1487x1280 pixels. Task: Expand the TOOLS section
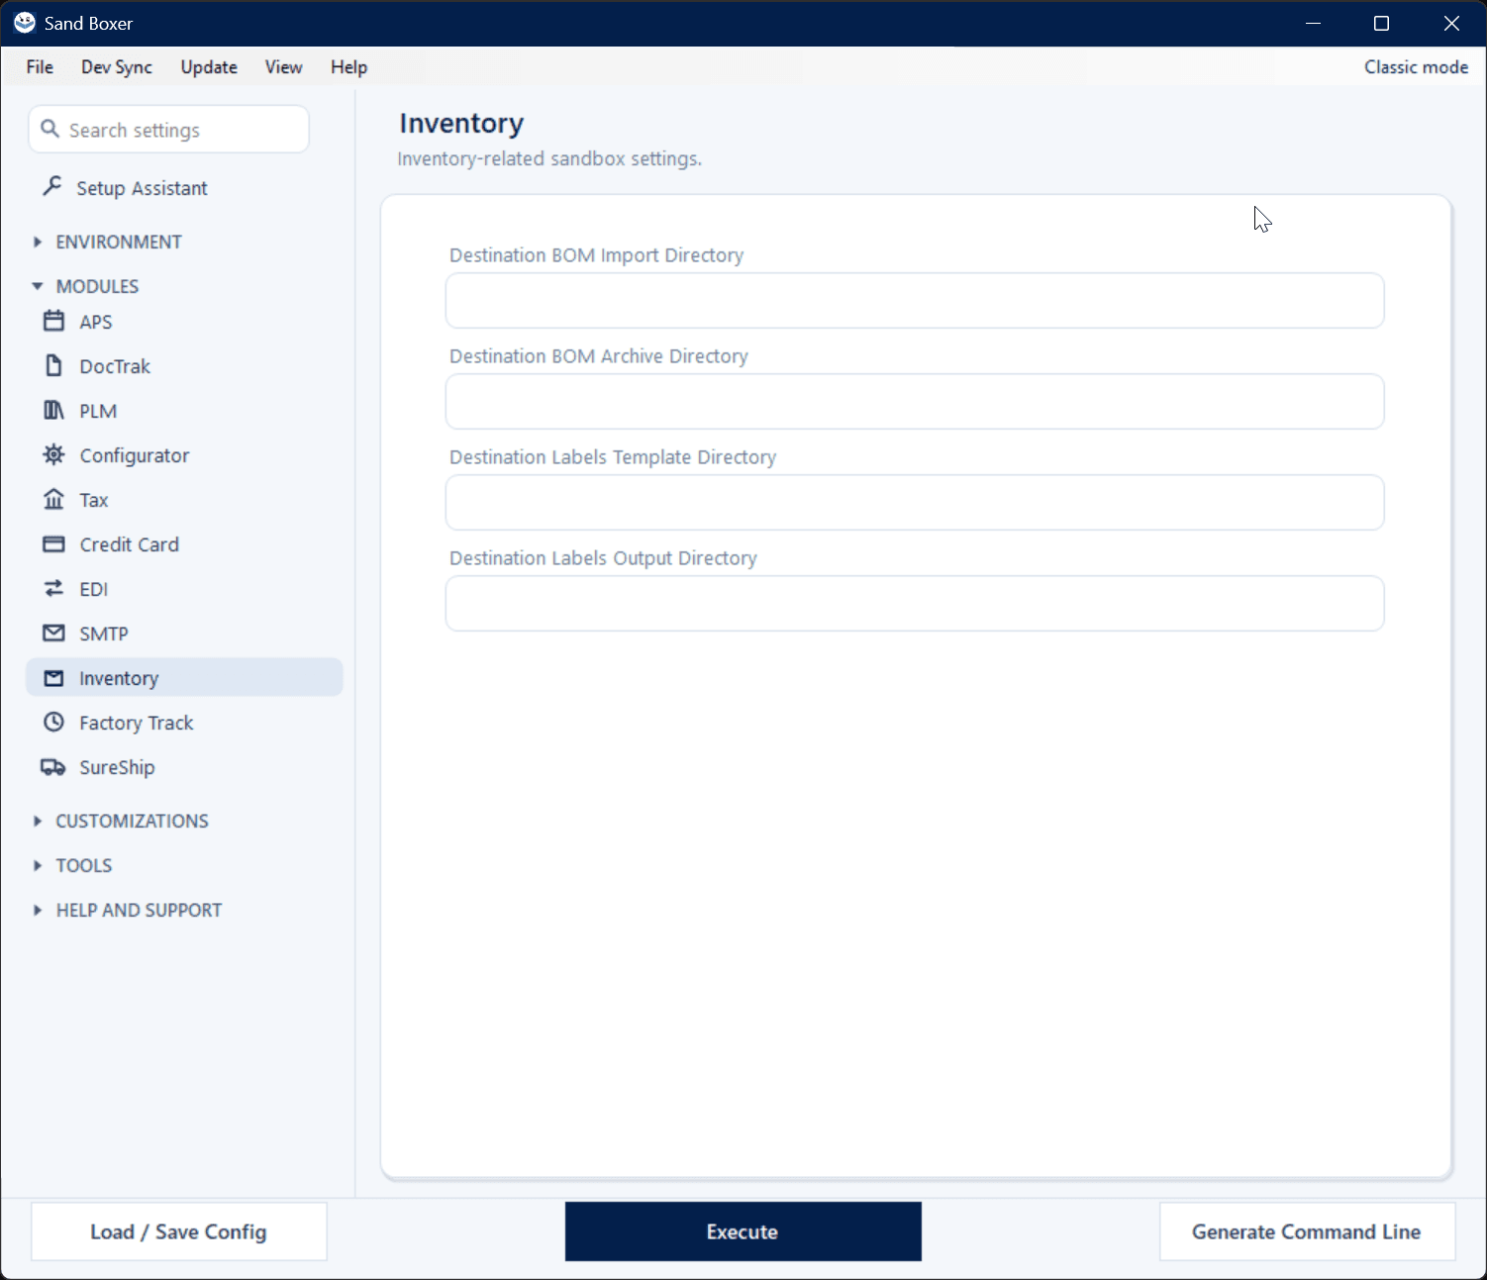(x=73, y=865)
